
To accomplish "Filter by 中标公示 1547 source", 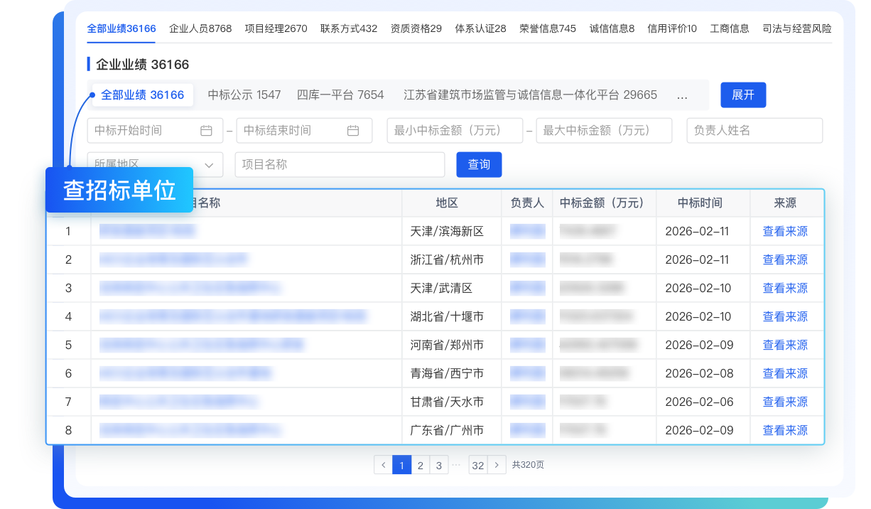I will pos(244,95).
